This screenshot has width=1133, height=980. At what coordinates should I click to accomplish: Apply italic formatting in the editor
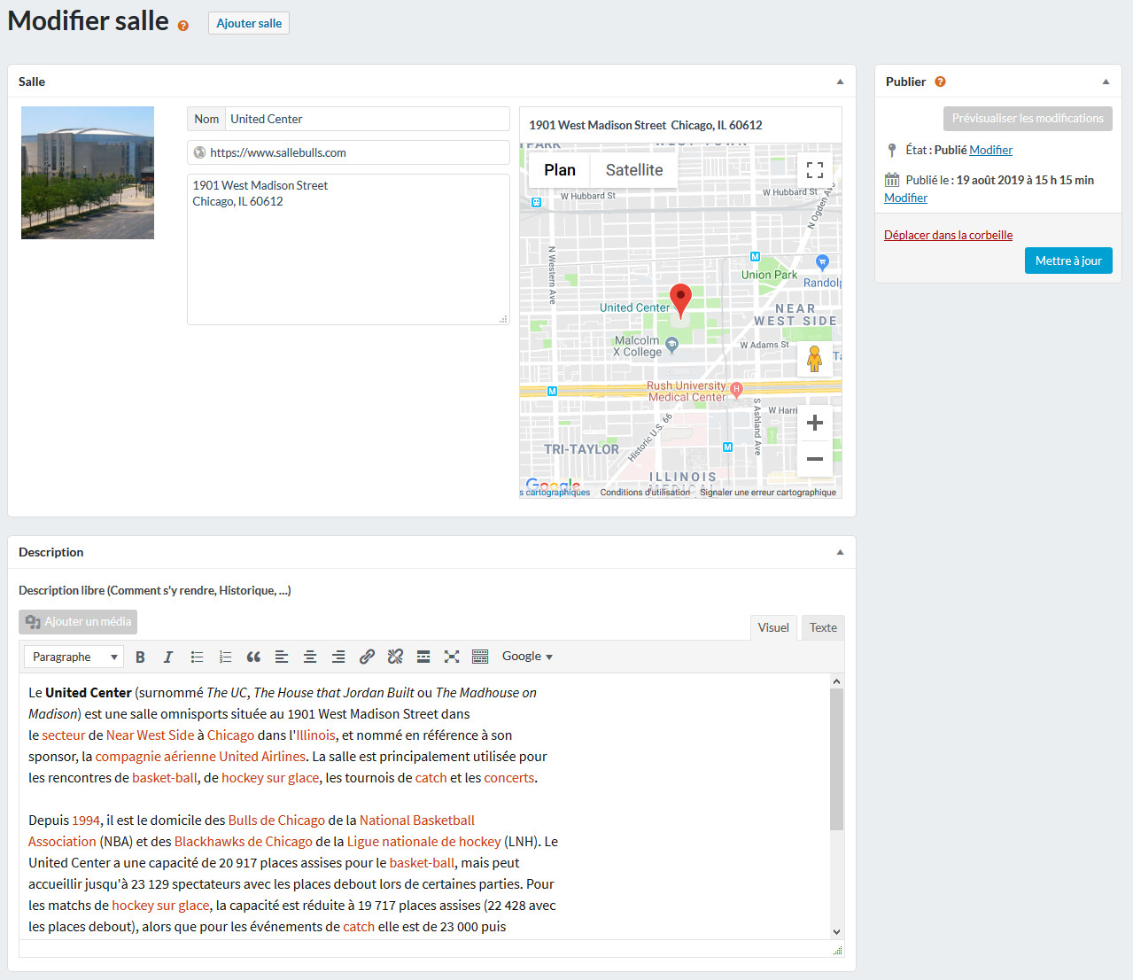(x=168, y=657)
